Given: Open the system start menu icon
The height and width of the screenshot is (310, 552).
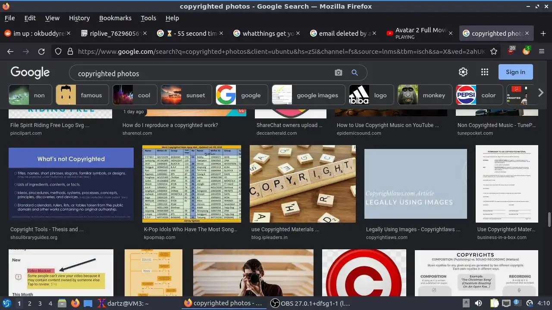Looking at the screenshot, I should (x=7, y=303).
